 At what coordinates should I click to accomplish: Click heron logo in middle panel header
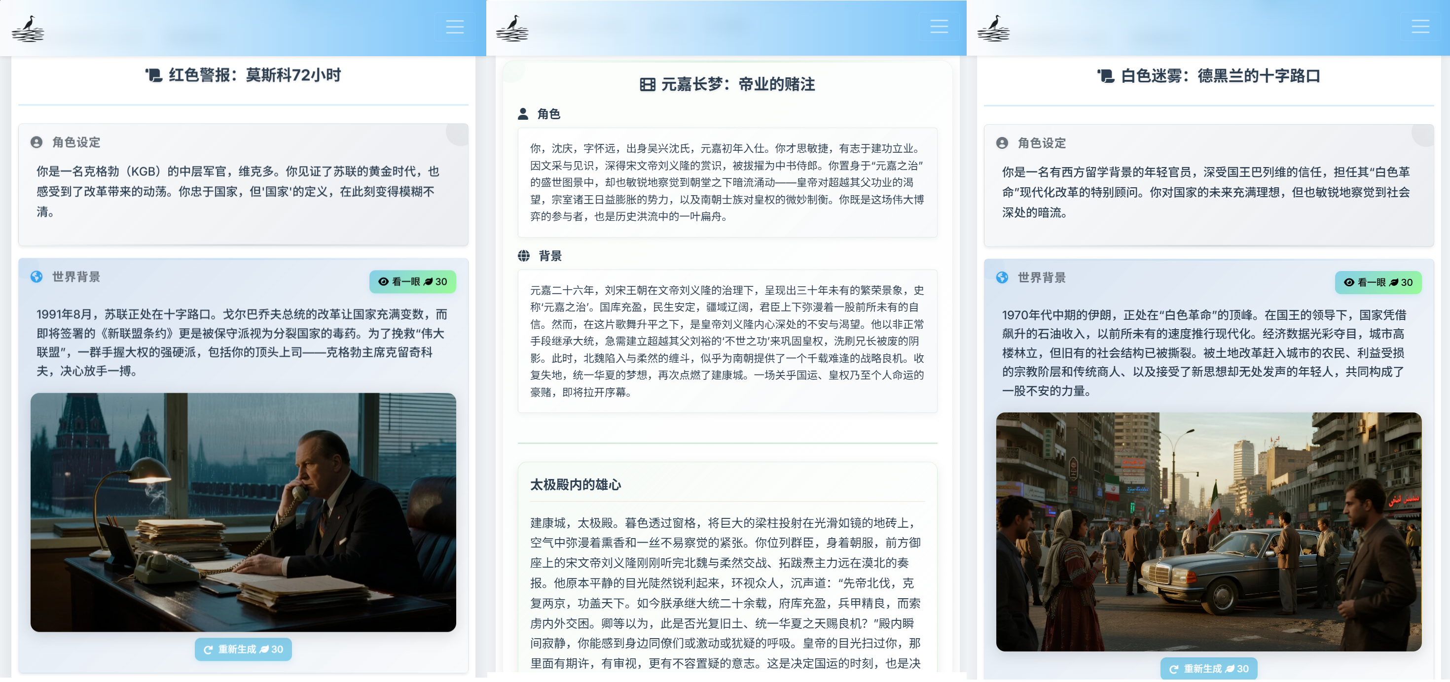click(x=511, y=29)
